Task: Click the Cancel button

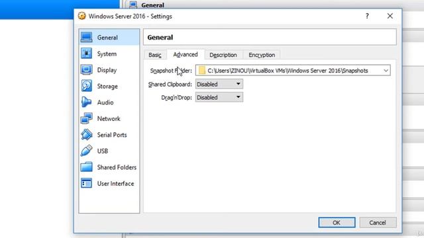Action: click(x=378, y=222)
